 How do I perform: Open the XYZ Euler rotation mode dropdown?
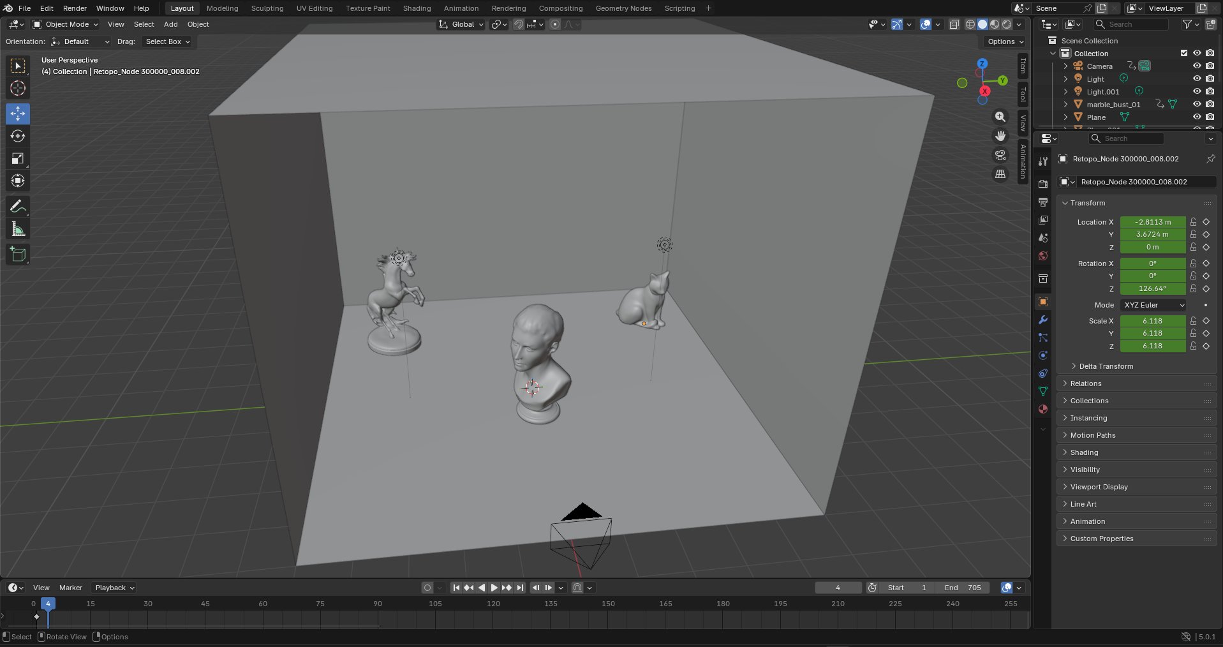pyautogui.click(x=1153, y=305)
